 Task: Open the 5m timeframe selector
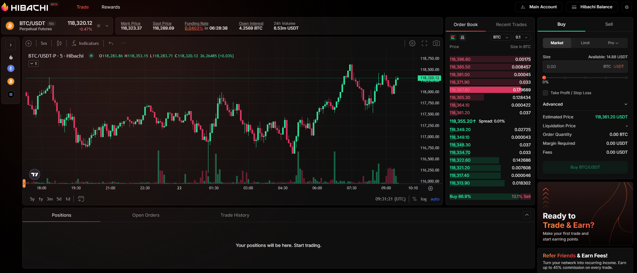(x=44, y=43)
